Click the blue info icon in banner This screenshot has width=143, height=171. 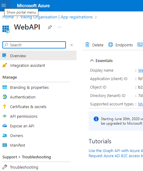[x=96, y=119]
